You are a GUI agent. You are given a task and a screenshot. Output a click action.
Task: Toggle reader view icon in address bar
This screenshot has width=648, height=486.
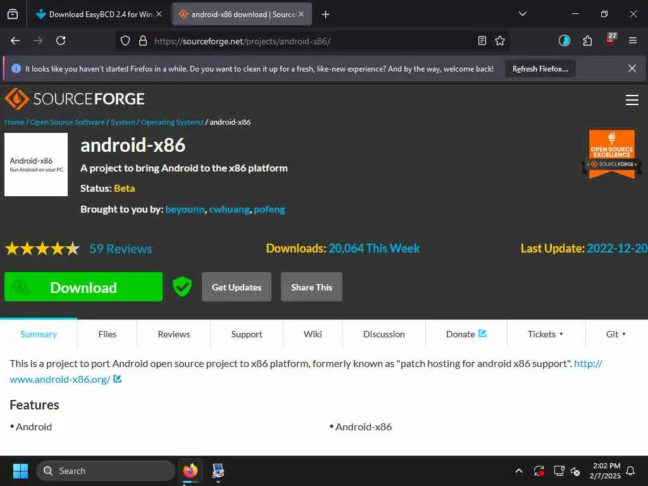[482, 40]
